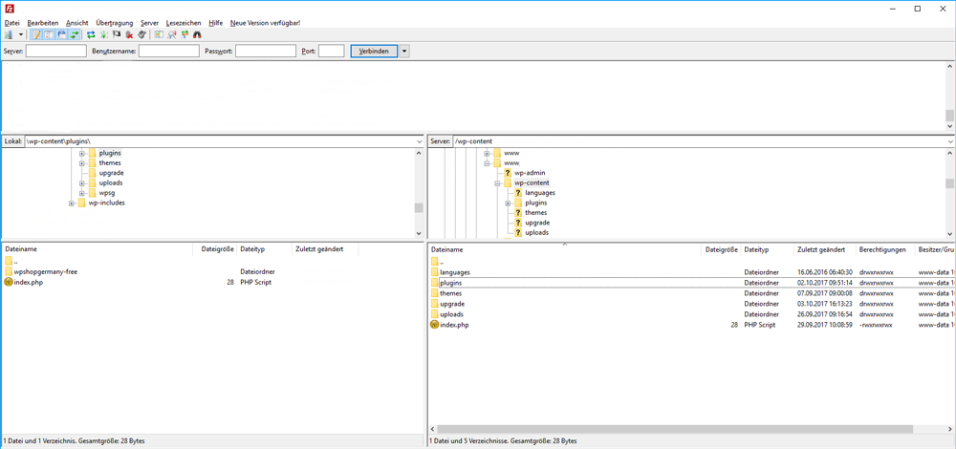Click local tree scrollbar thumb
The image size is (956, 449).
point(419,207)
